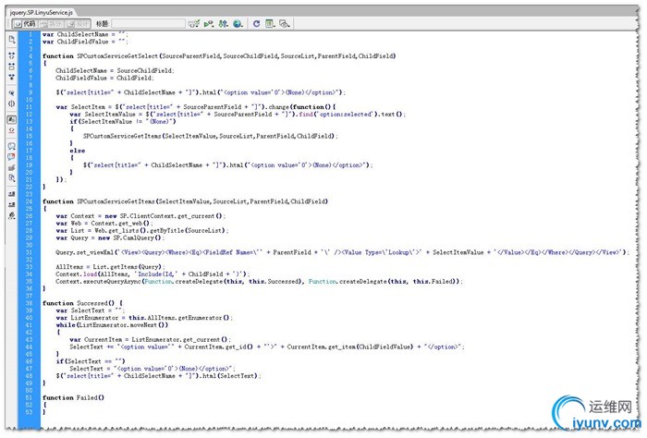This screenshot has width=647, height=438.
Task: Click the 'SelectText +=' option line
Action: (x=267, y=347)
